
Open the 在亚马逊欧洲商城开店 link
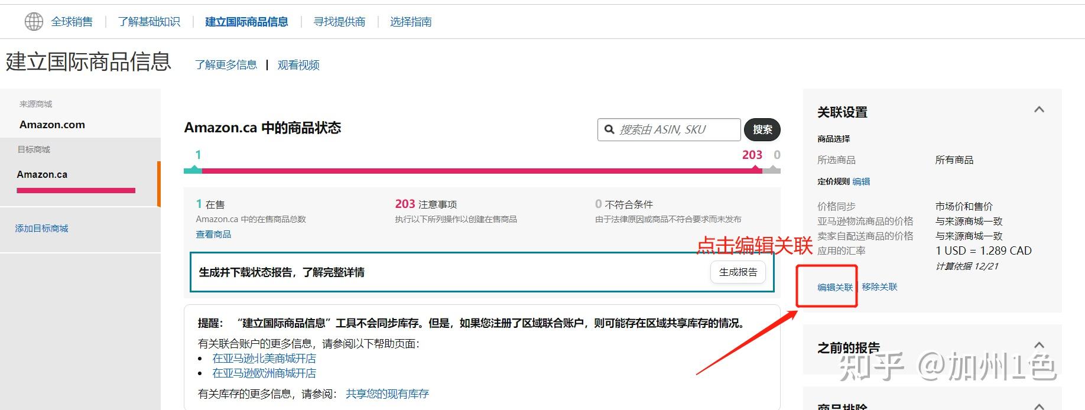[x=264, y=373]
